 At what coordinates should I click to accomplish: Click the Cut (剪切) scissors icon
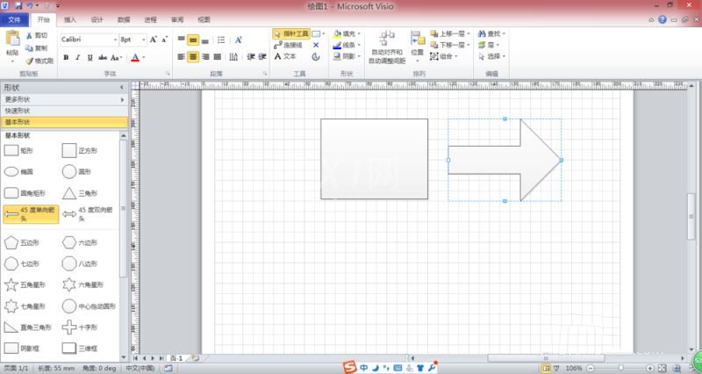tap(30, 35)
